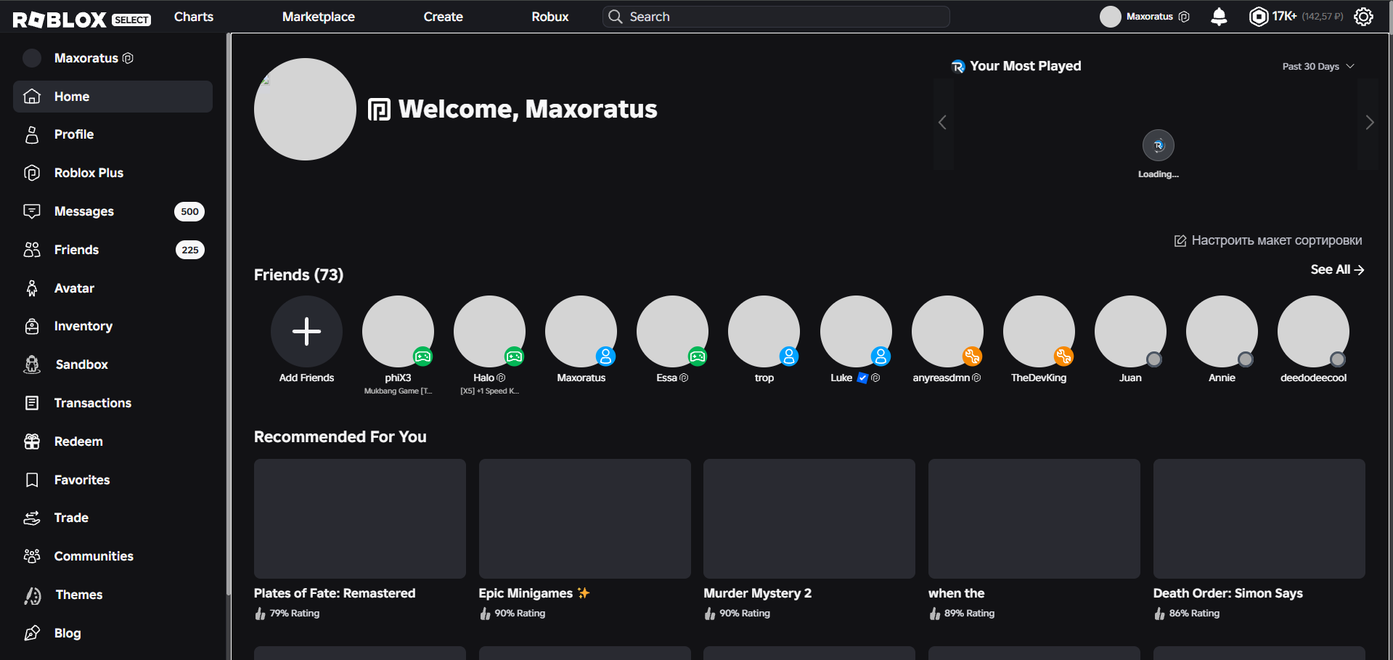Image resolution: width=1393 pixels, height=660 pixels.
Task: Click the large profile avatar picture
Action: tap(305, 109)
